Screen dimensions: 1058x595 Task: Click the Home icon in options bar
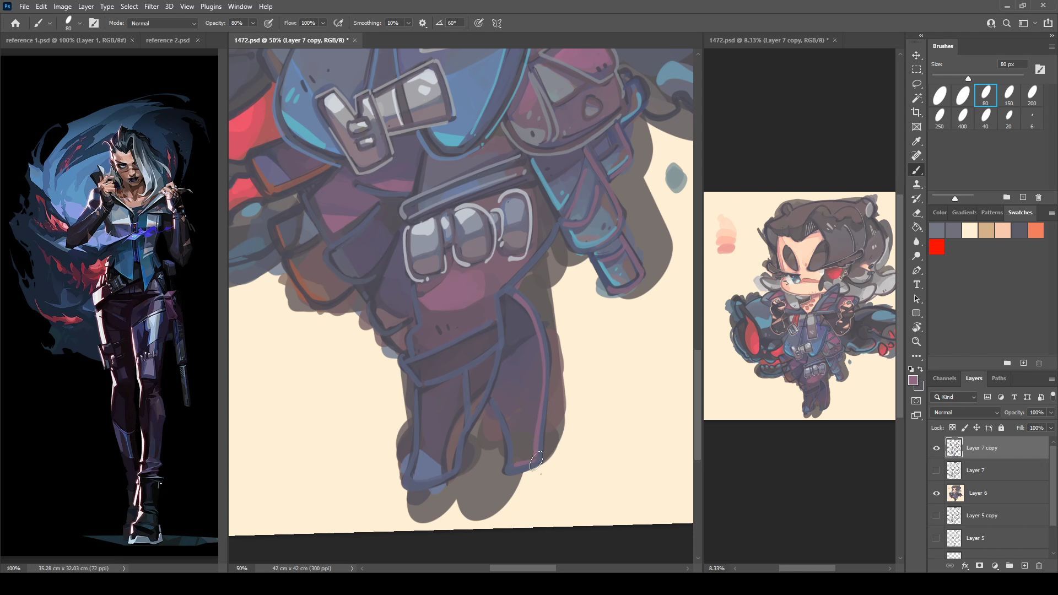15,23
